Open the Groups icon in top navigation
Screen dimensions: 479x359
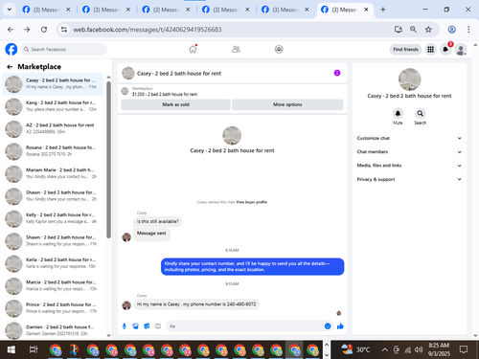(279, 49)
